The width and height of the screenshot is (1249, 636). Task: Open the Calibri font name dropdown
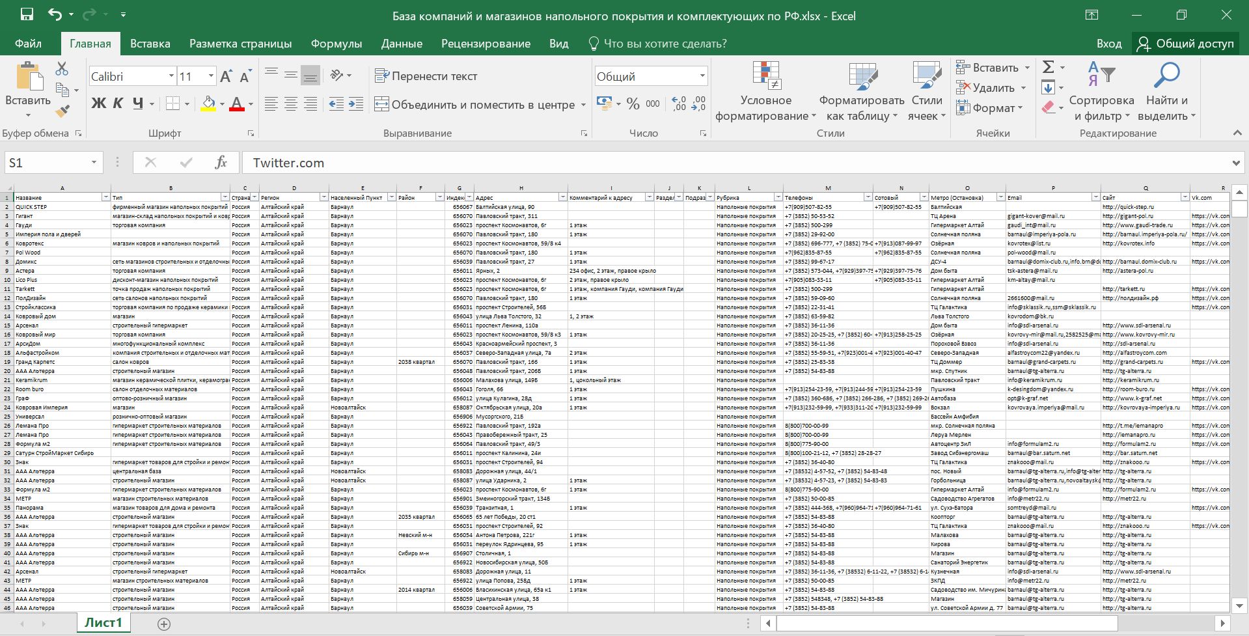tap(171, 76)
